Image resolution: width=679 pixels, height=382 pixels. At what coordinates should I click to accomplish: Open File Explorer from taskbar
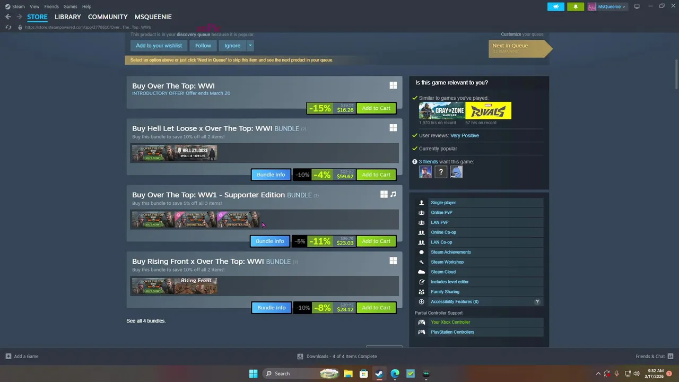point(348,374)
